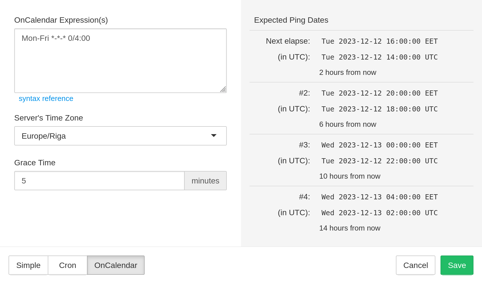This screenshot has height=283, width=482.
Task: Cancel the schedule changes
Action: click(415, 265)
